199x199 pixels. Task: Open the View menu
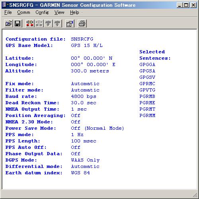point(59,12)
